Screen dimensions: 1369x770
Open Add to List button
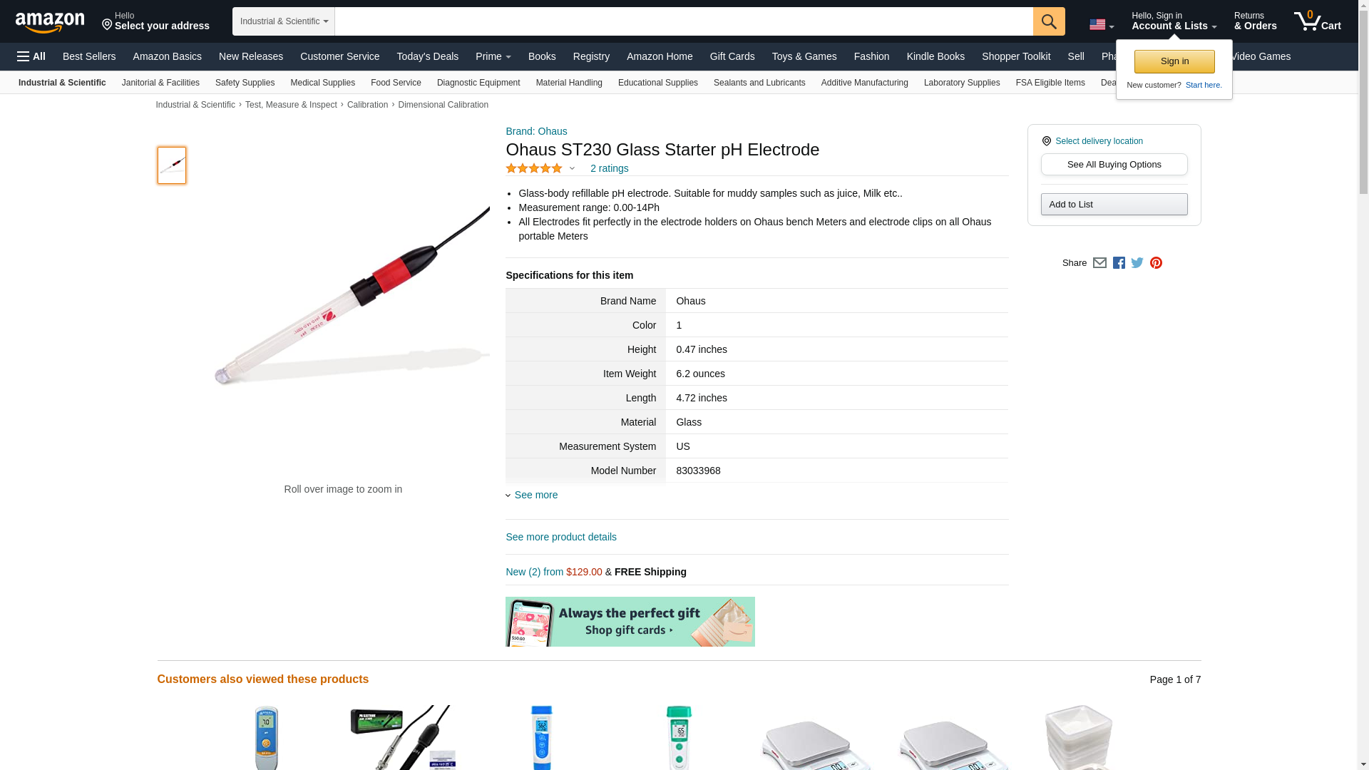pos(1114,205)
